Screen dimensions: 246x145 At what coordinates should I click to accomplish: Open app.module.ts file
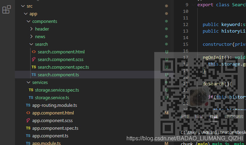(x=47, y=143)
